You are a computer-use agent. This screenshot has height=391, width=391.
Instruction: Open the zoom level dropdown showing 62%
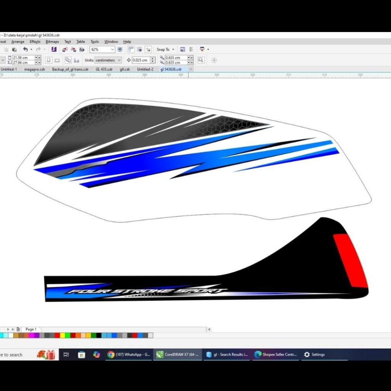pos(102,49)
